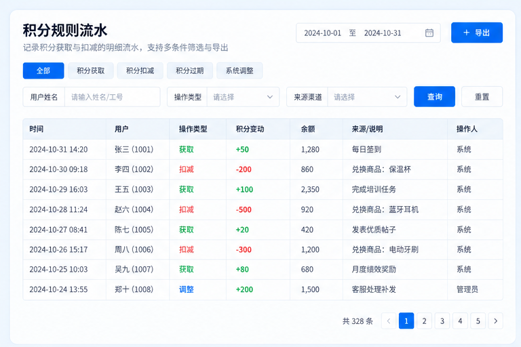Select the 全部 tab
This screenshot has height=347, width=521.
(x=43, y=70)
